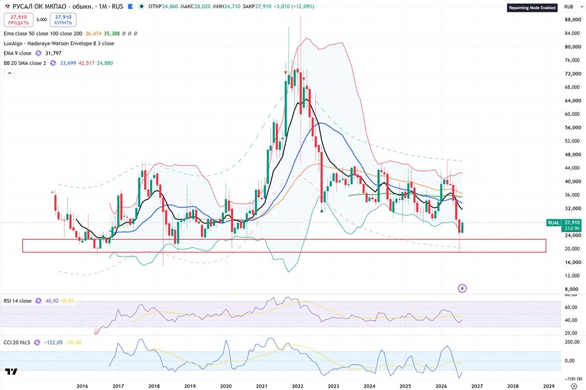Click the 88,000 price scale label
586x390 pixels.
pyautogui.click(x=573, y=20)
